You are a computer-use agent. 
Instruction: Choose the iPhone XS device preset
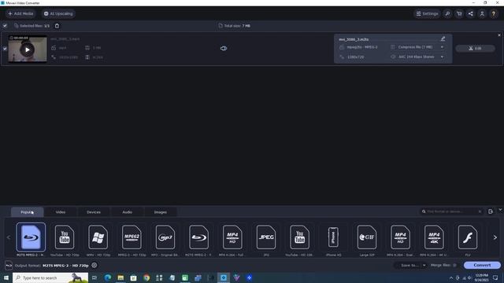click(333, 237)
